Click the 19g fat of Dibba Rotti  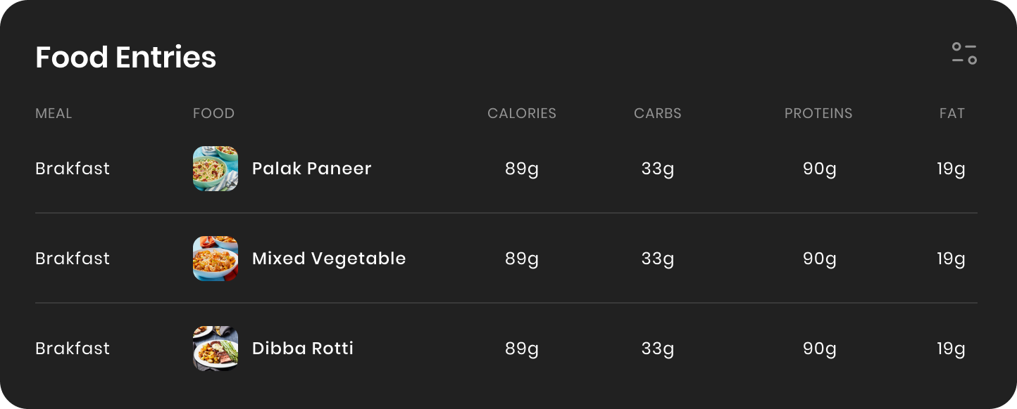tap(951, 349)
